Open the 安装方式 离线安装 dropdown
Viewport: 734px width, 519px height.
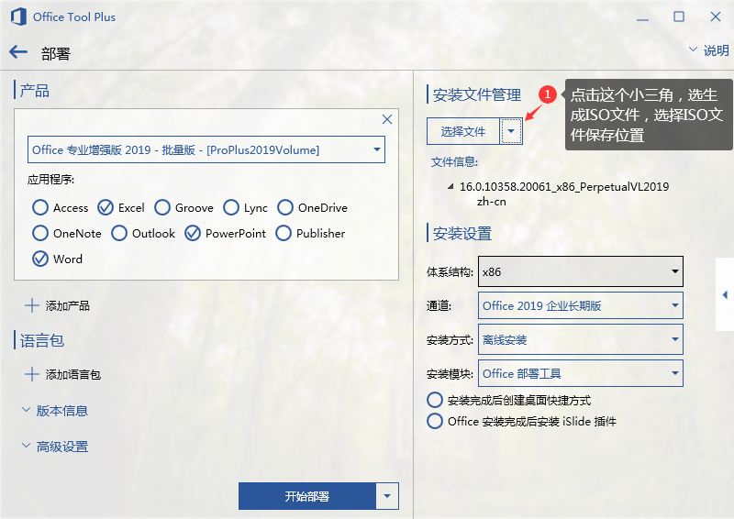(581, 340)
